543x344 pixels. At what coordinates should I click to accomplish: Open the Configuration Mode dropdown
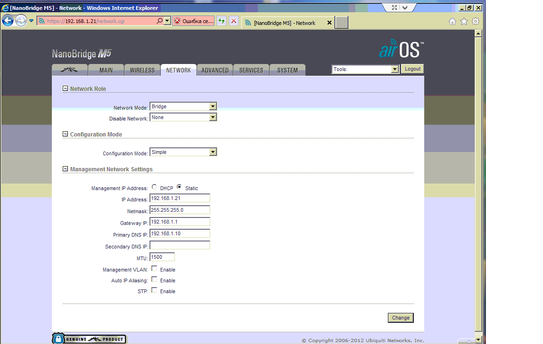(x=183, y=152)
